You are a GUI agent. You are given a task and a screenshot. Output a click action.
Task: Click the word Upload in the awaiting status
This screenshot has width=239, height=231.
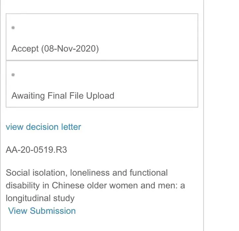(x=100, y=96)
